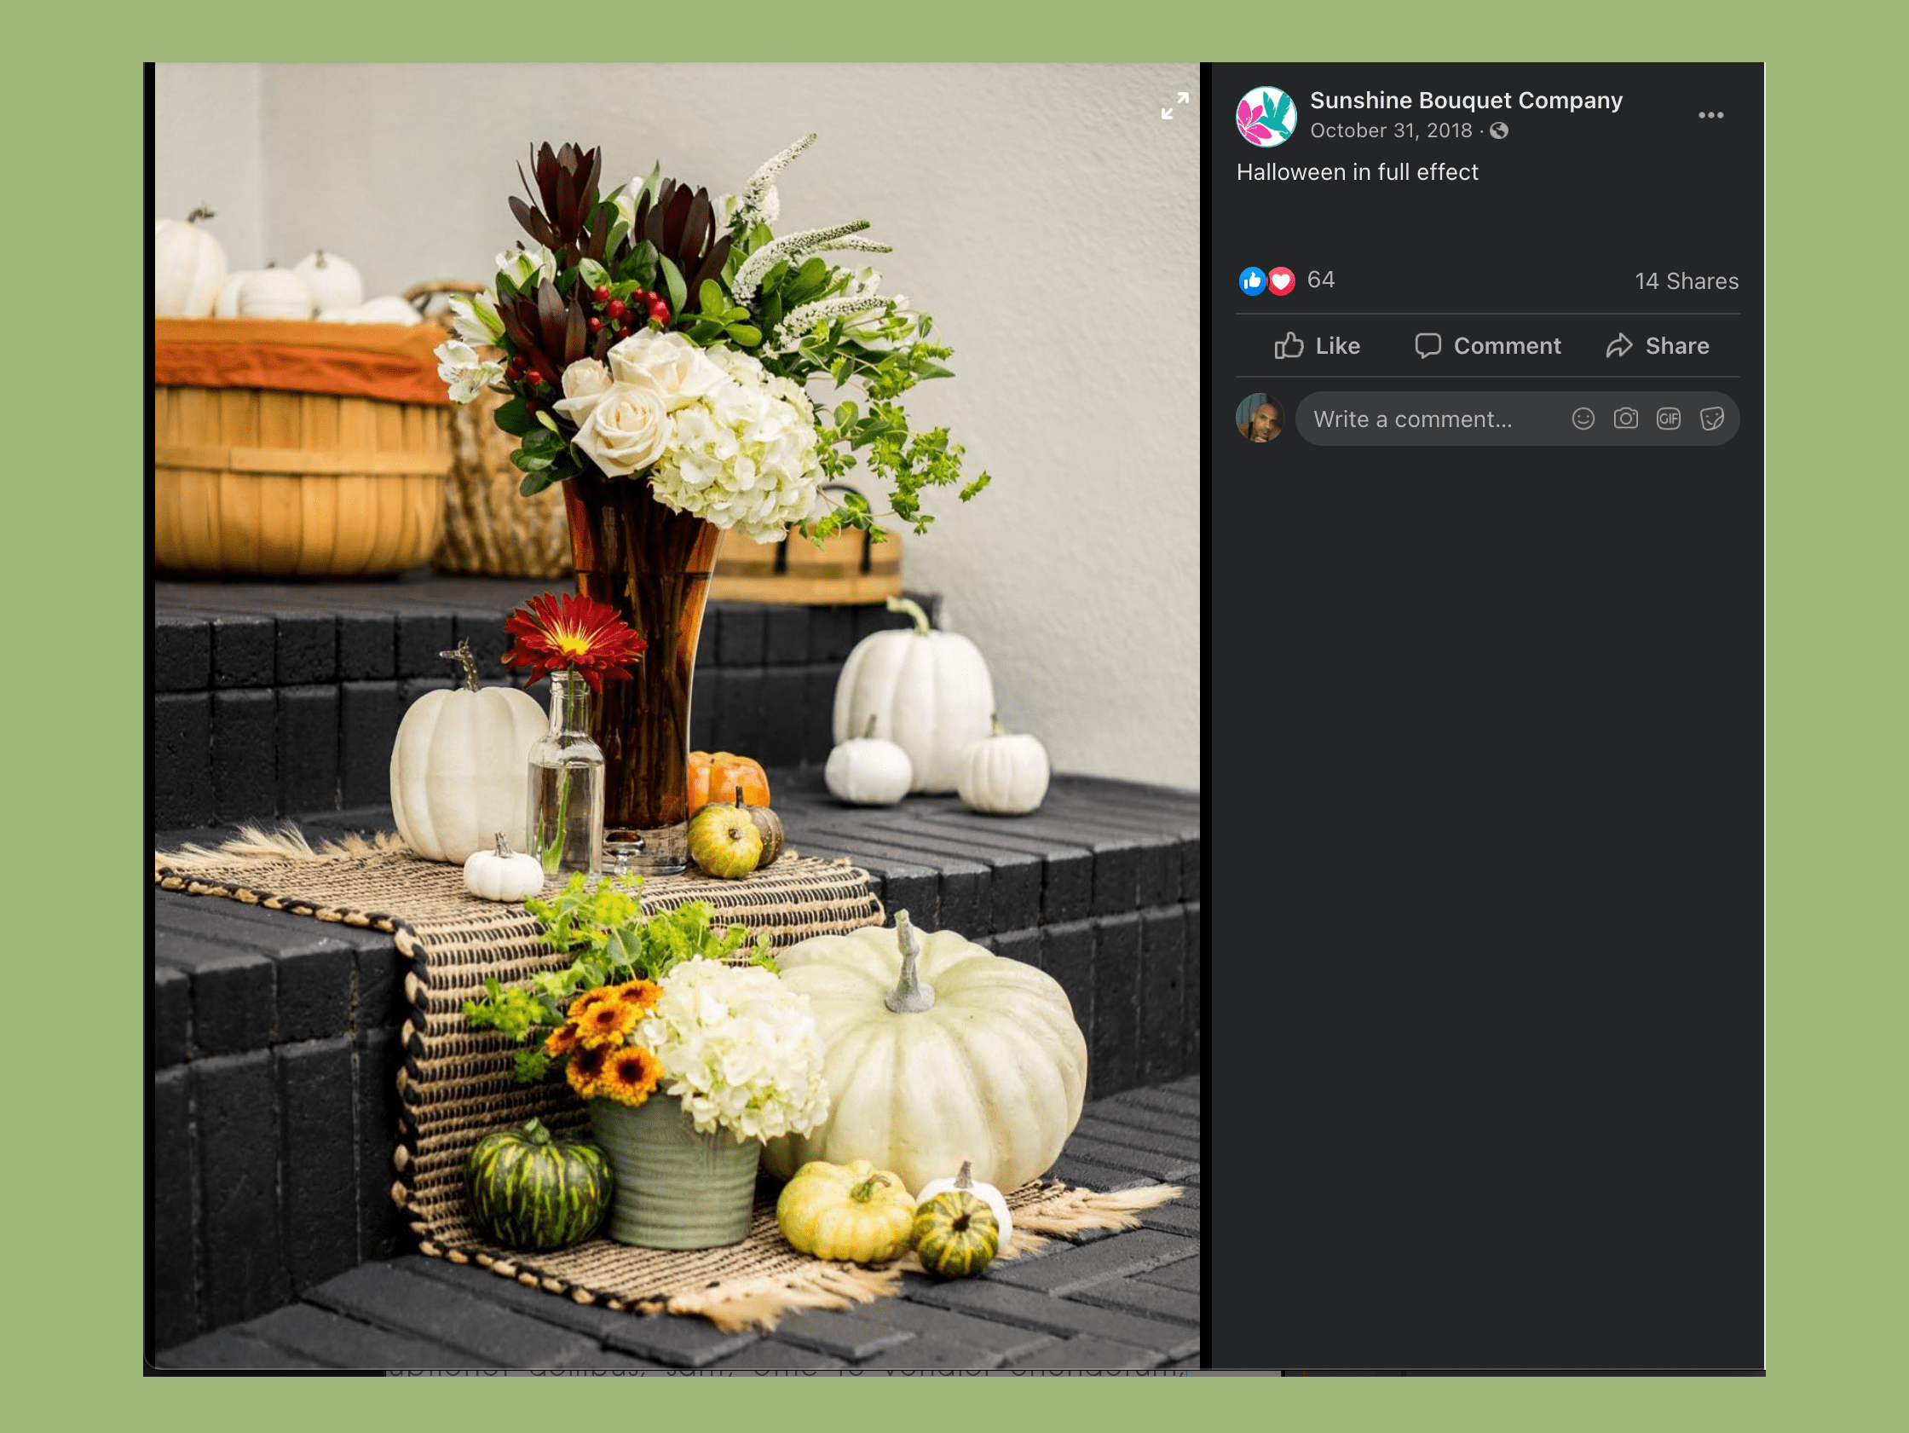Open the GIF picker
The image size is (1909, 1433).
coord(1668,419)
